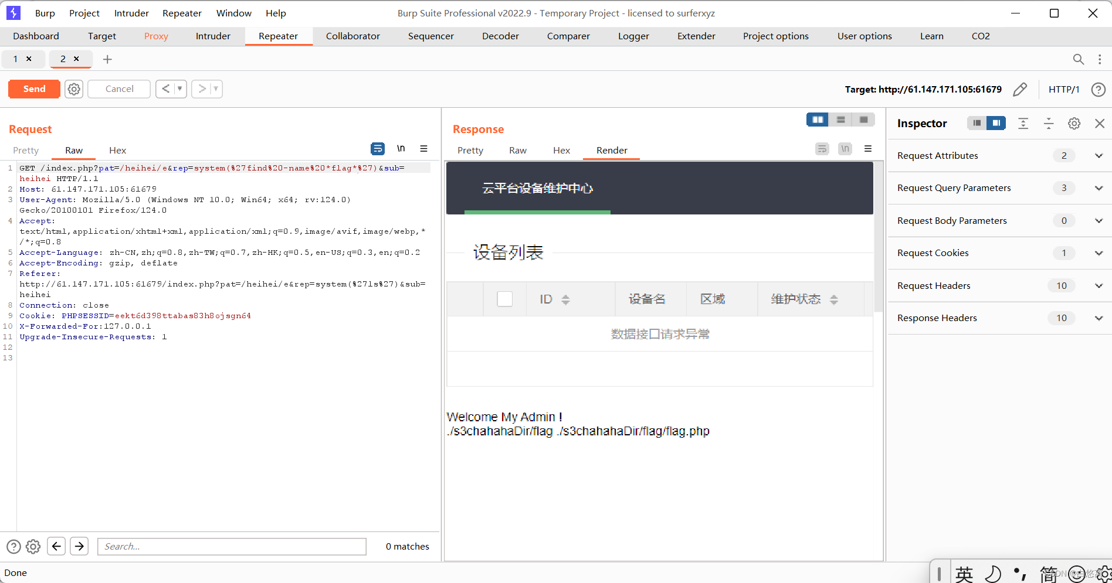1112x583 pixels.
Task: Open the Inspector settings gear
Action: [1074, 123]
